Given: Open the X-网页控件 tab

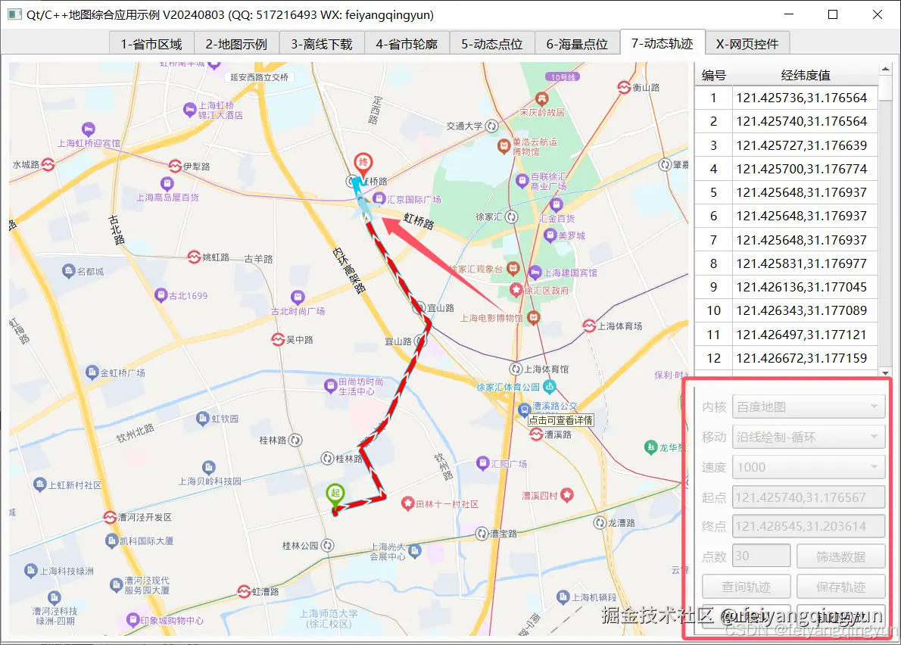Looking at the screenshot, I should pyautogui.click(x=747, y=43).
